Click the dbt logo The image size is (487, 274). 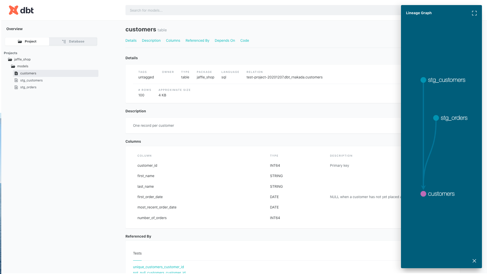pyautogui.click(x=21, y=10)
